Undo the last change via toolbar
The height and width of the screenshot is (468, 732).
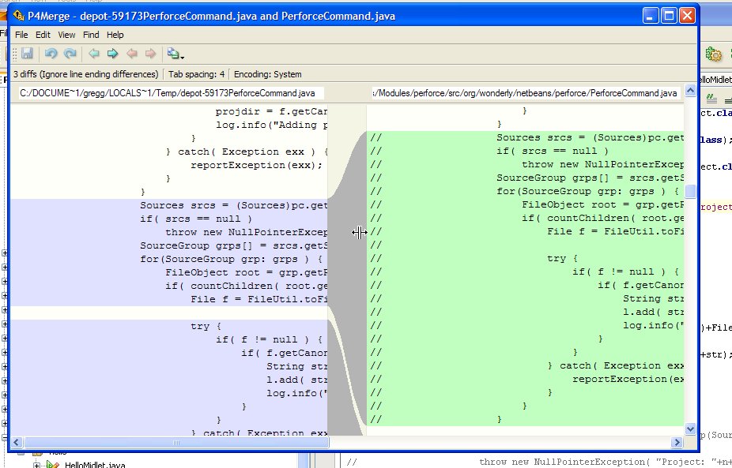pyautogui.click(x=51, y=54)
